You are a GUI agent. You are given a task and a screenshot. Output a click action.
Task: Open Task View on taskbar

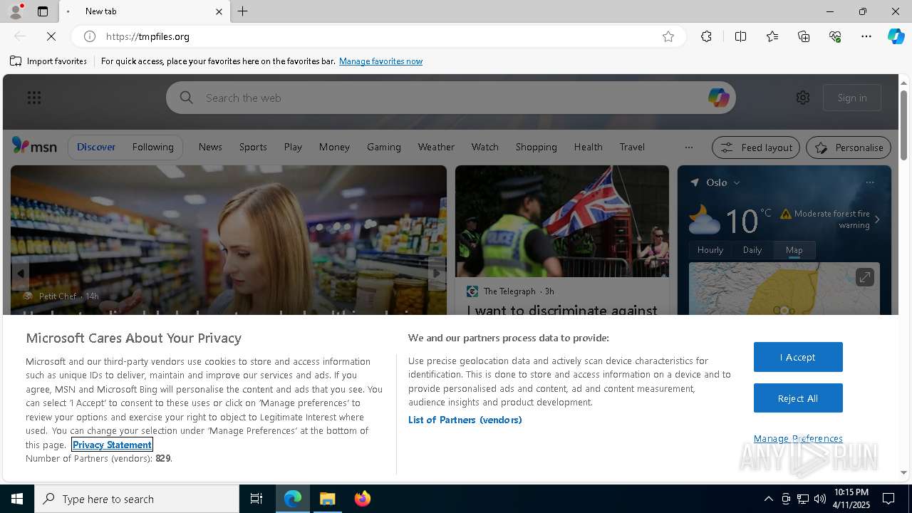coord(256,499)
